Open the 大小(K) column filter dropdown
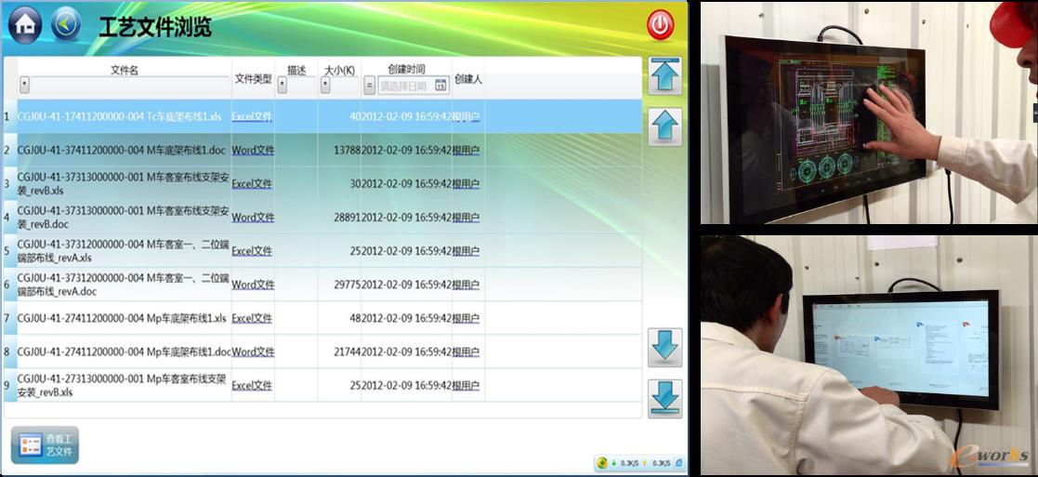This screenshot has width=1038, height=477. click(325, 85)
